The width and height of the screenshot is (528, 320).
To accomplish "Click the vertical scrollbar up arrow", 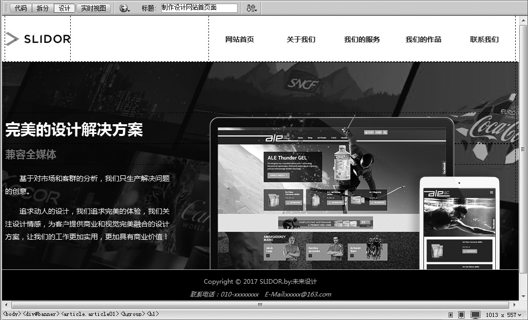I will 523,20.
